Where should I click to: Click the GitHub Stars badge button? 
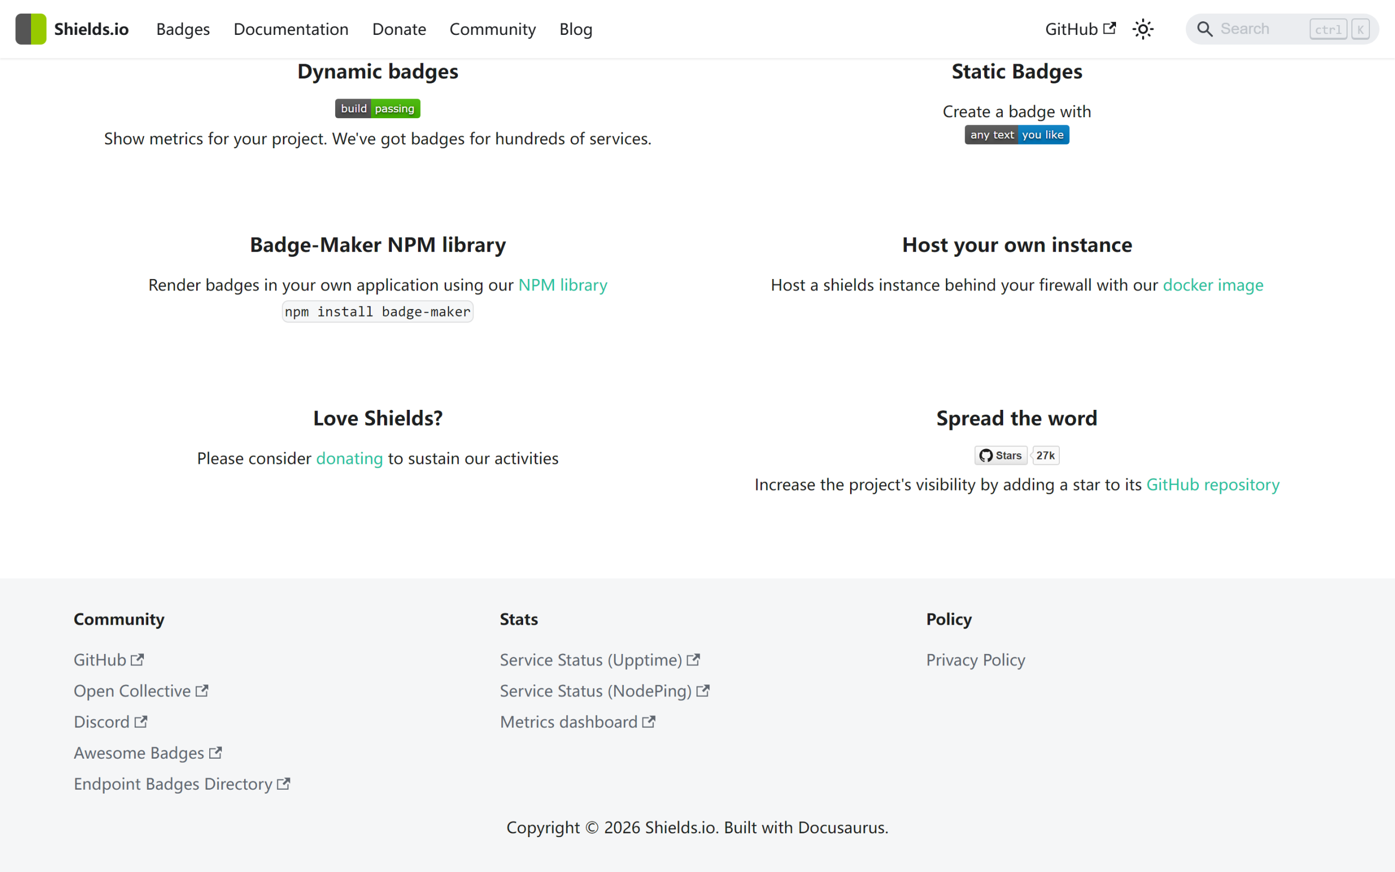click(1000, 456)
